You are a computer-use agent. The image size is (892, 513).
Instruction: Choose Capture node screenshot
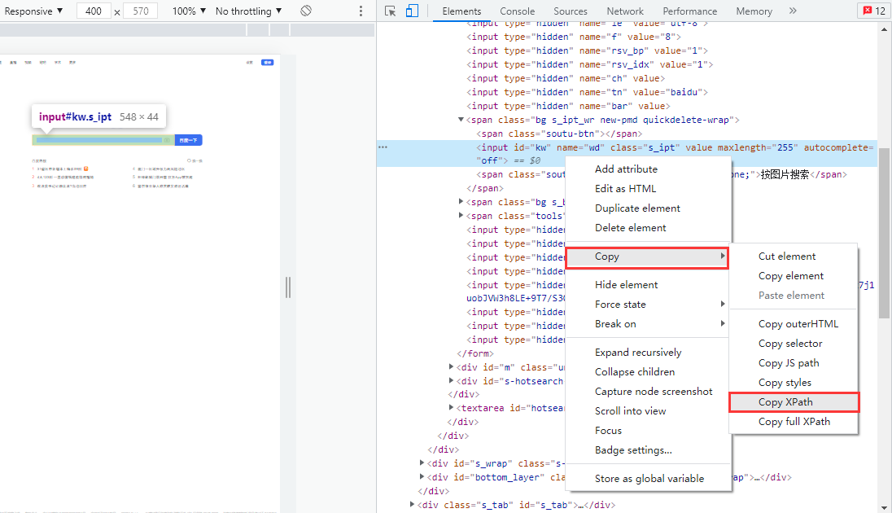point(648,392)
